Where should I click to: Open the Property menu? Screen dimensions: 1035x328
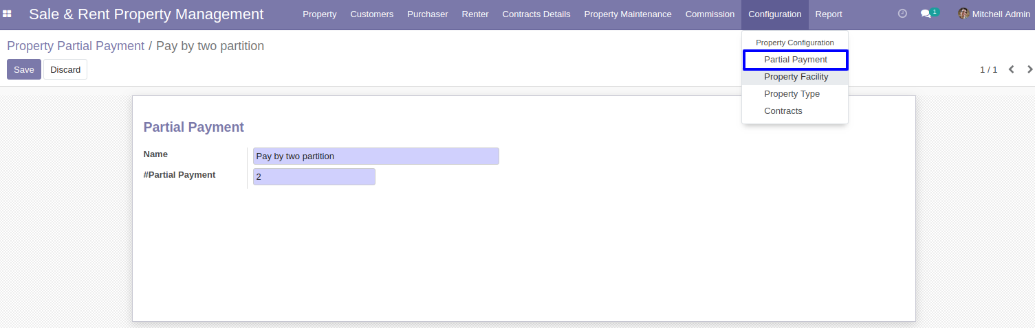tap(320, 14)
